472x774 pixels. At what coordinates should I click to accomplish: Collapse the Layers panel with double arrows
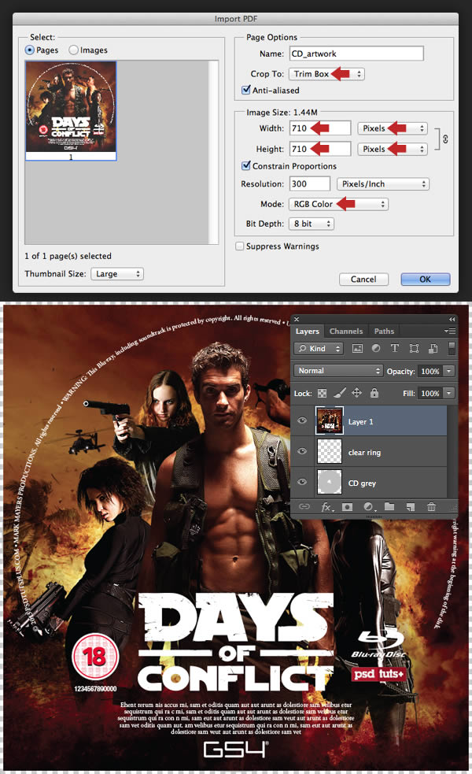coord(452,320)
